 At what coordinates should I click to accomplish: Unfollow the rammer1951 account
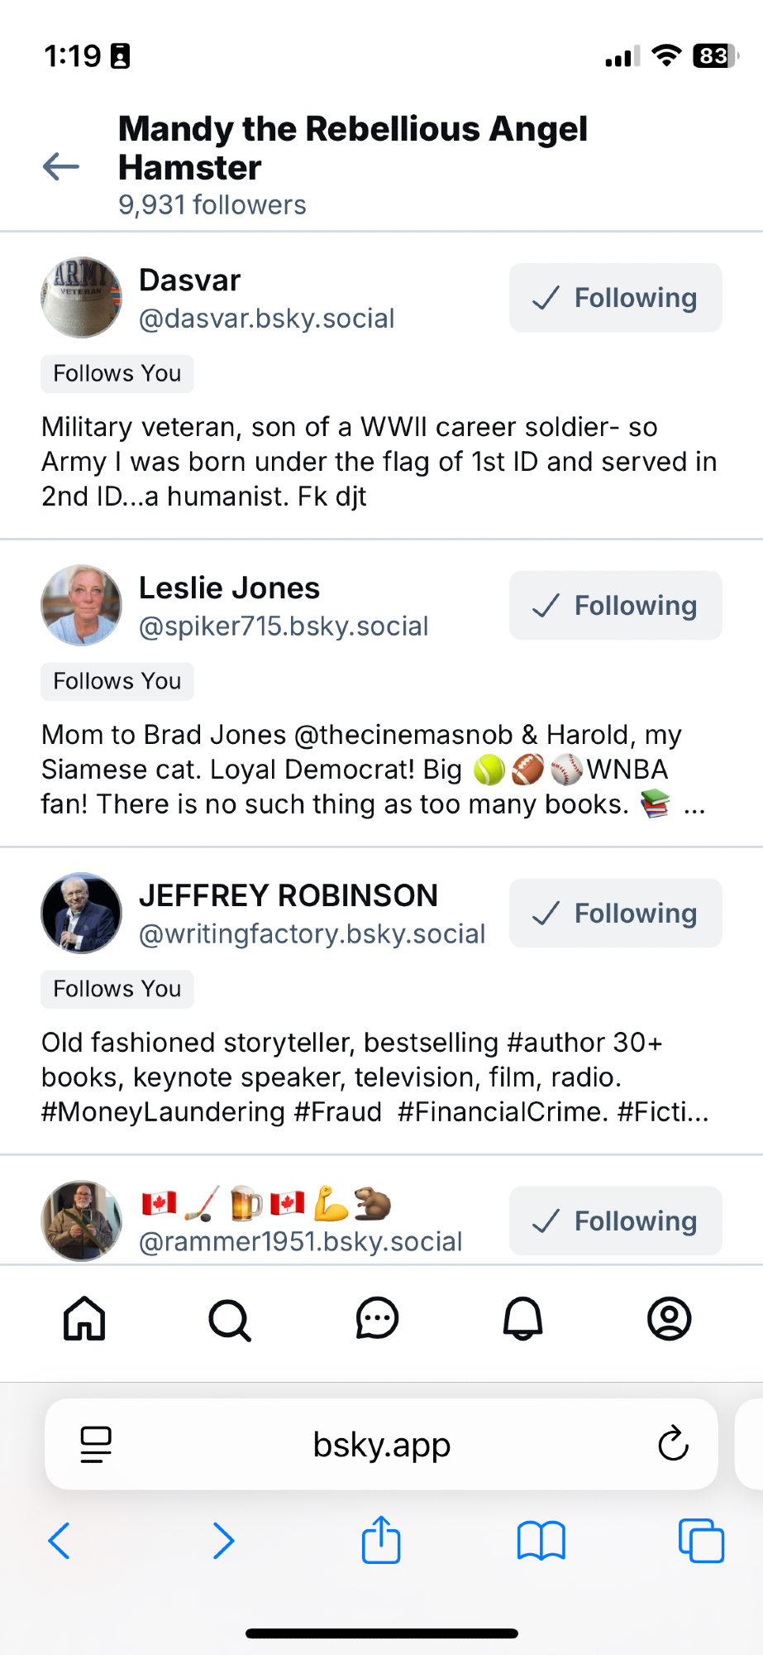[x=615, y=1221]
